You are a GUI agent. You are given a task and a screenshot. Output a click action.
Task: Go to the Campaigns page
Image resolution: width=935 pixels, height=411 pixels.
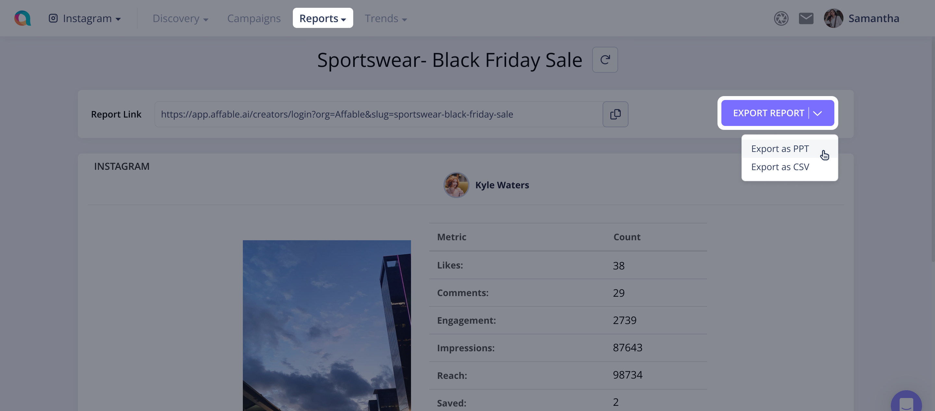(x=254, y=18)
